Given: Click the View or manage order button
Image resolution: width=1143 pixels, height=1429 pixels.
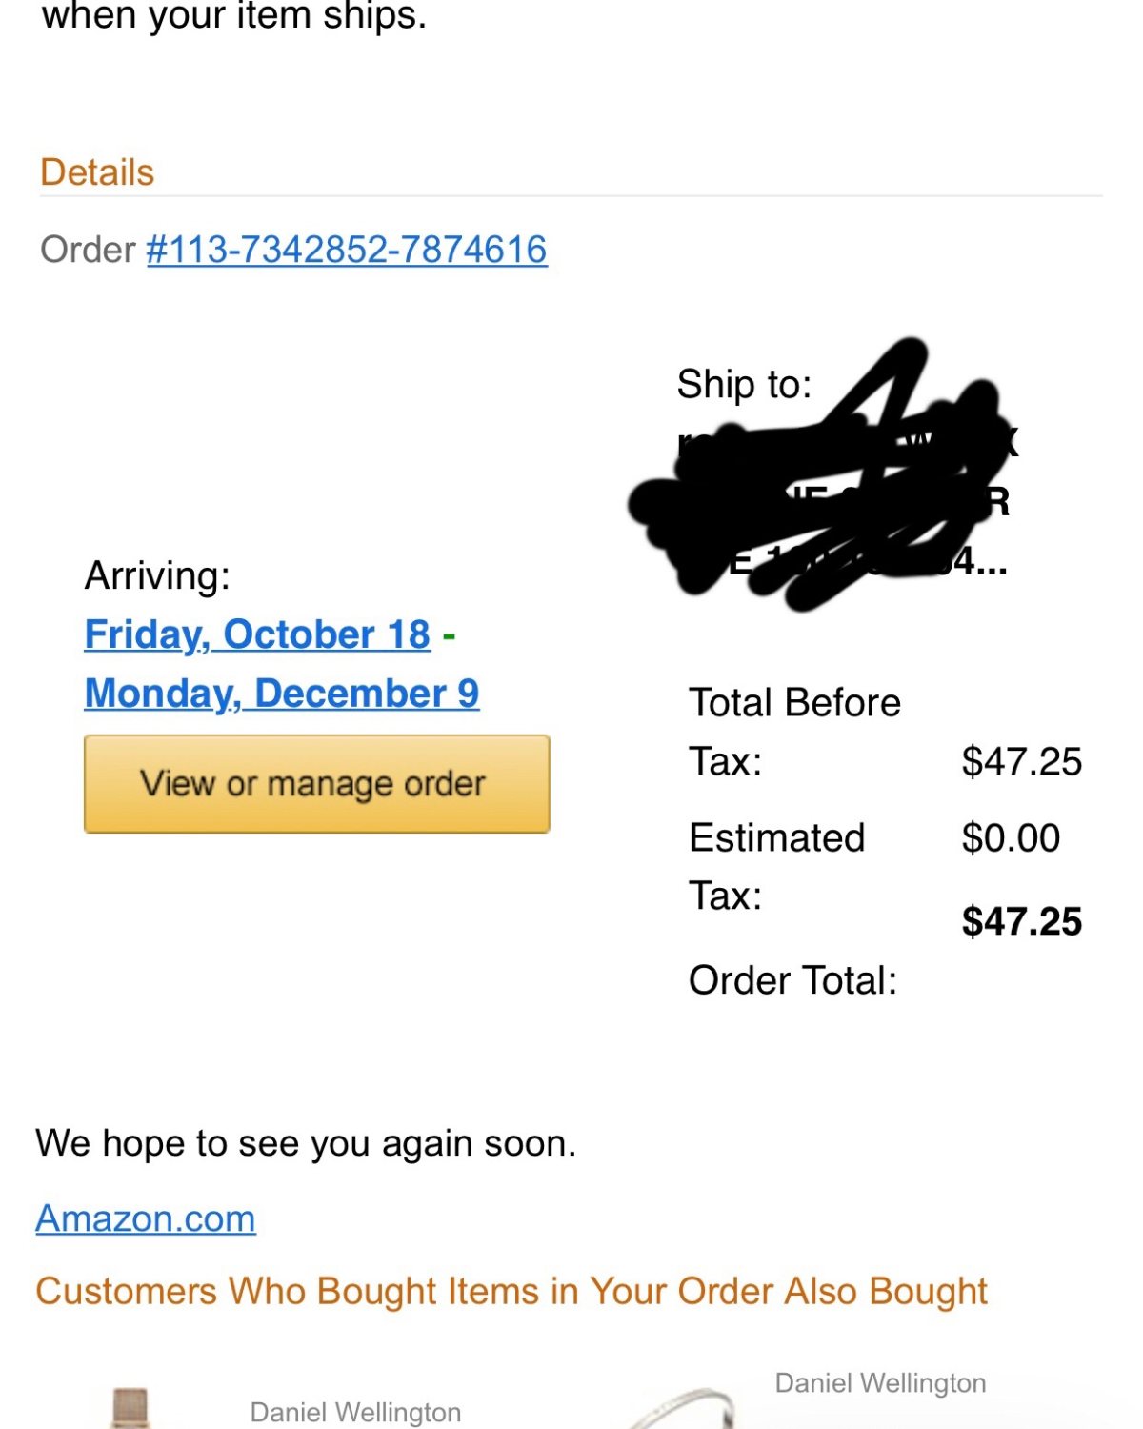Looking at the screenshot, I should tap(316, 784).
